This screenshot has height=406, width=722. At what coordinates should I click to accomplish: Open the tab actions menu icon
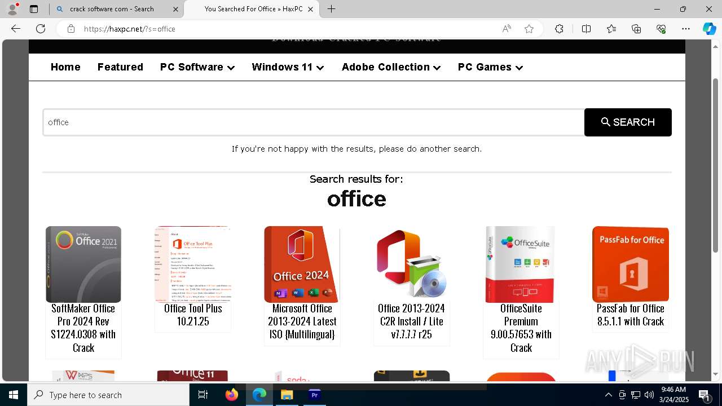coord(34,9)
